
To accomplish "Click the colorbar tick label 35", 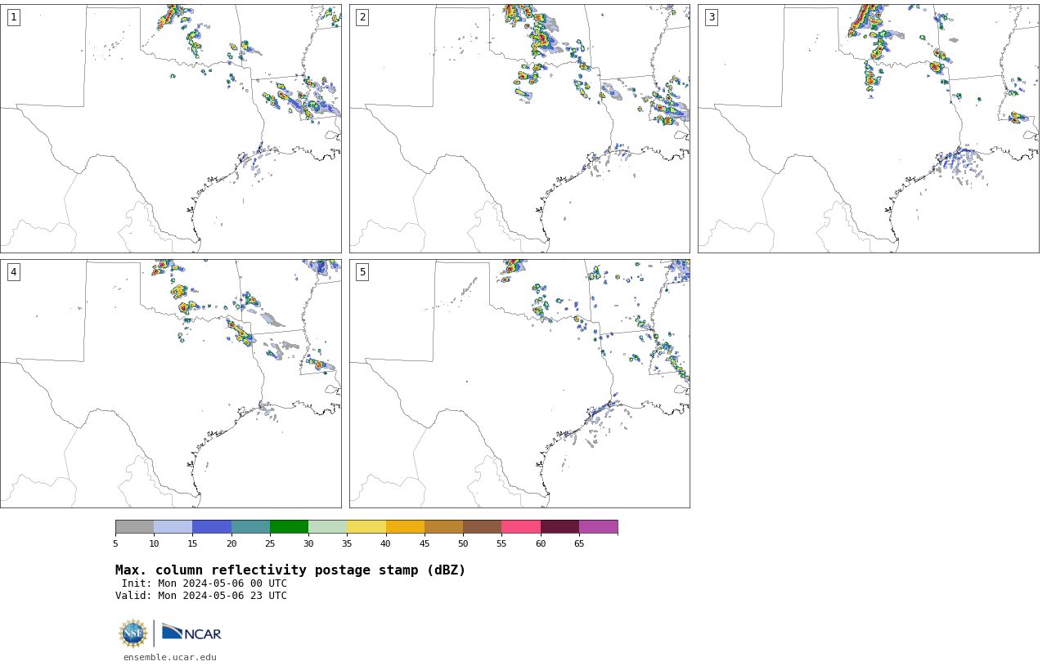I will (347, 543).
